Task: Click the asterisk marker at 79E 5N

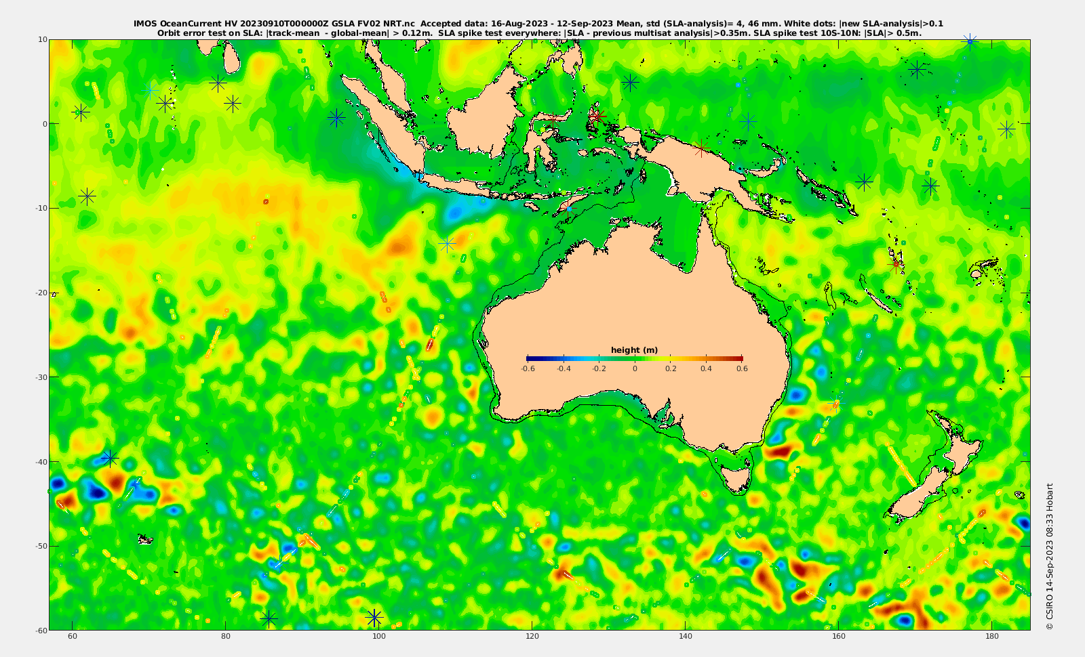Action: [x=218, y=83]
